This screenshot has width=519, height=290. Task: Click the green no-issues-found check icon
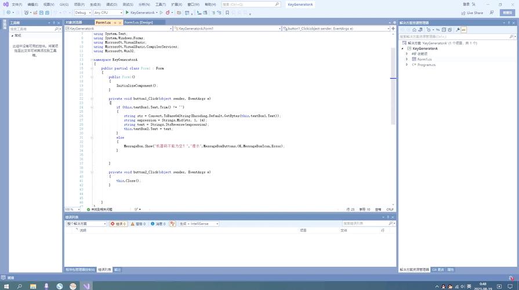click(x=88, y=209)
